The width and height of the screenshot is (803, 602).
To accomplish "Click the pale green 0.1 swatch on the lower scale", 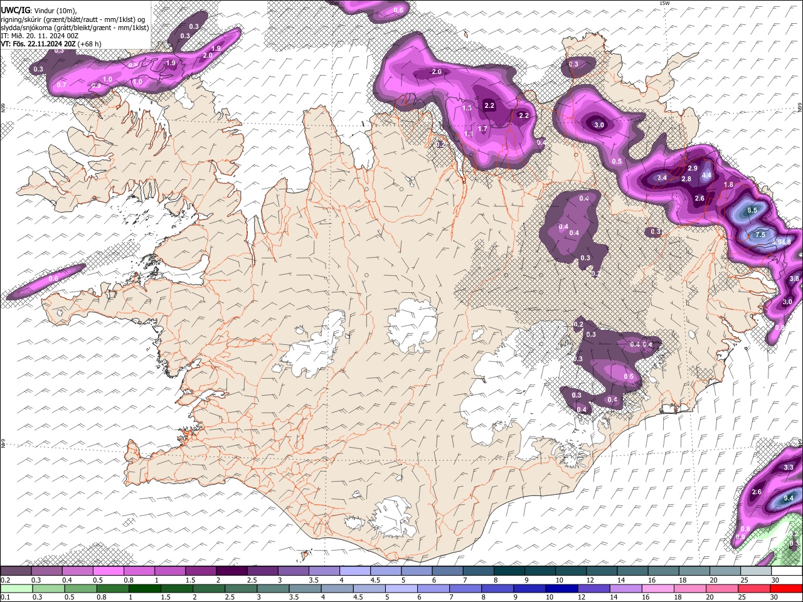I will (x=16, y=588).
